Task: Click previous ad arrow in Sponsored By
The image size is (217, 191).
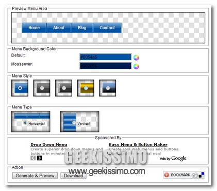Action: pyautogui.click(x=33, y=158)
